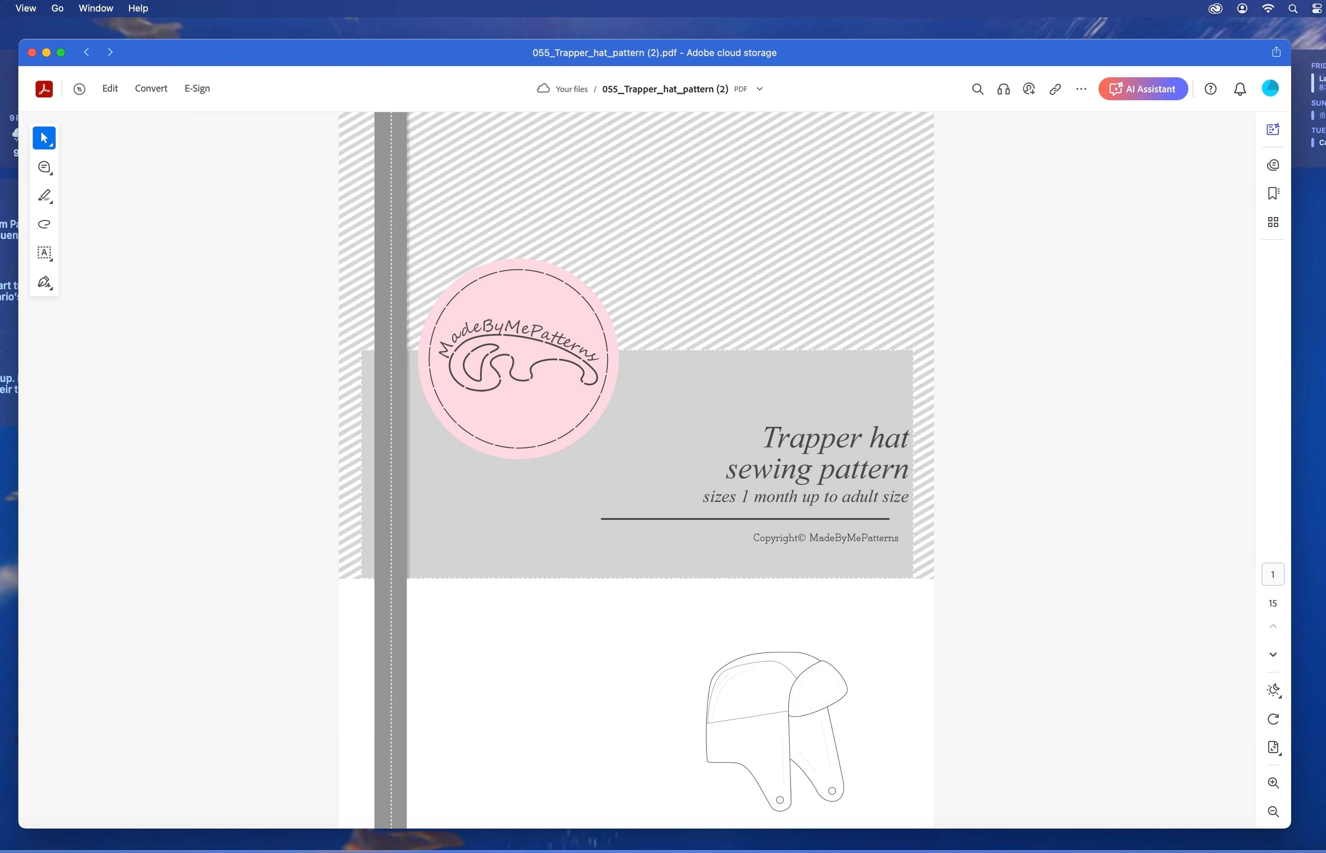The image size is (1326, 853).
Task: Open the more options ellipsis menu
Action: (1081, 89)
